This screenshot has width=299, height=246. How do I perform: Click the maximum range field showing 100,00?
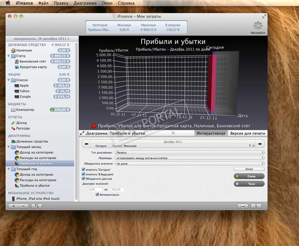(117, 190)
